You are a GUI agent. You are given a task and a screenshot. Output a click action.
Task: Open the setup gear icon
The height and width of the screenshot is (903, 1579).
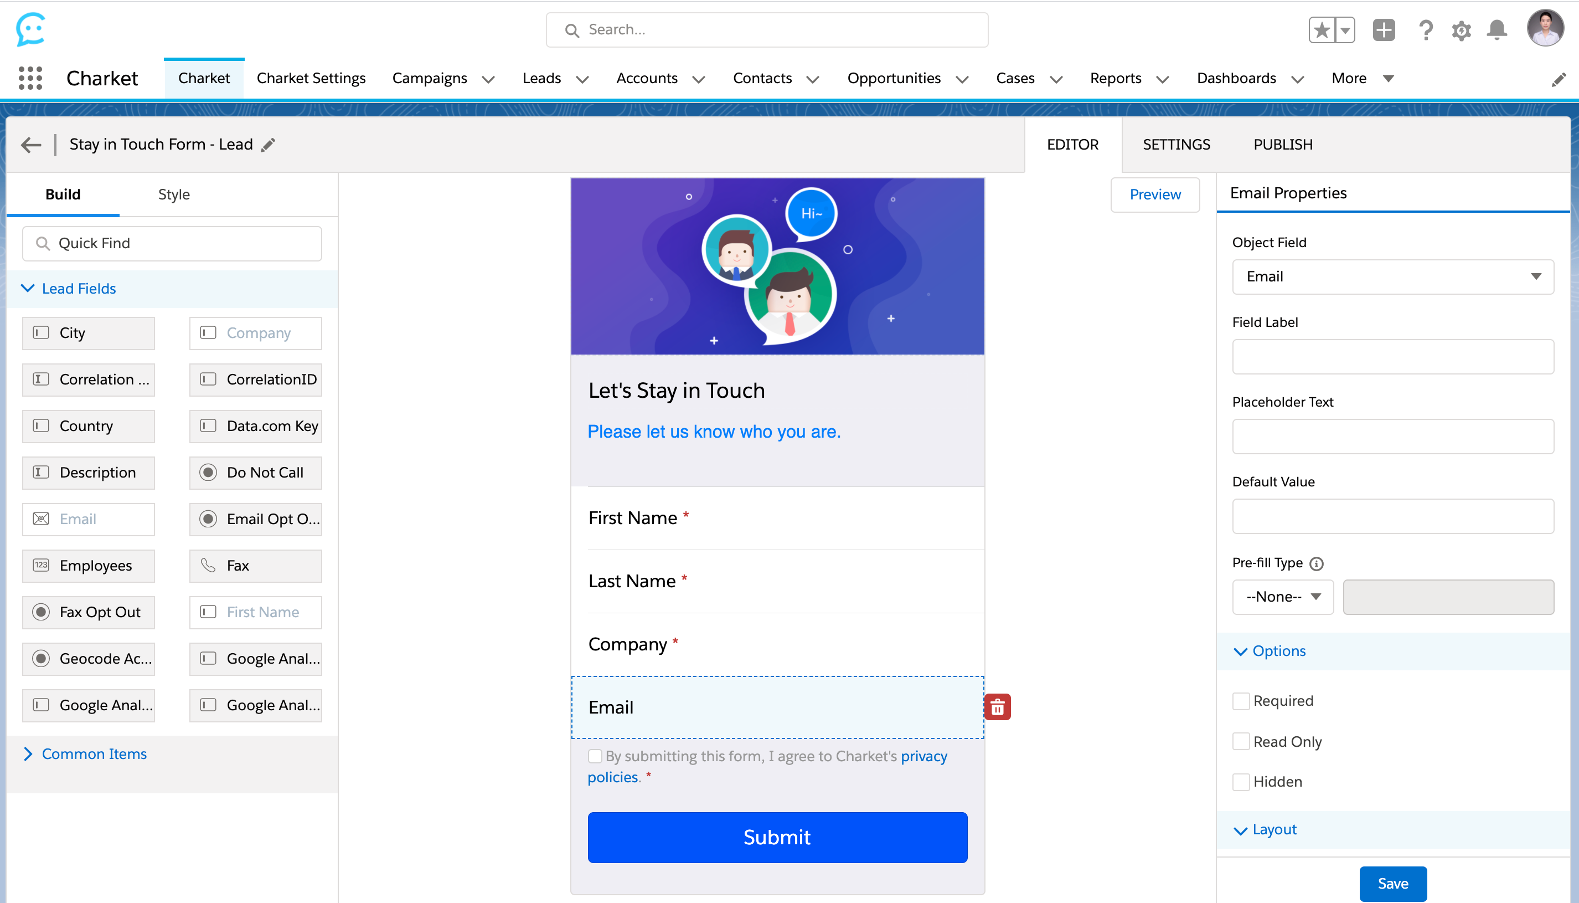point(1461,30)
